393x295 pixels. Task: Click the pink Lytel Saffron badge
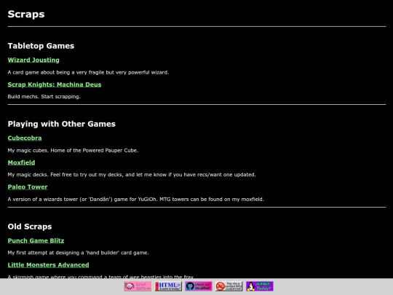click(138, 286)
